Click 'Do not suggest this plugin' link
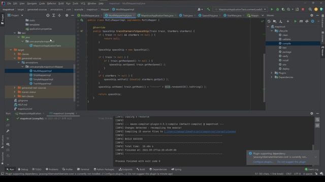 pos(291,162)
